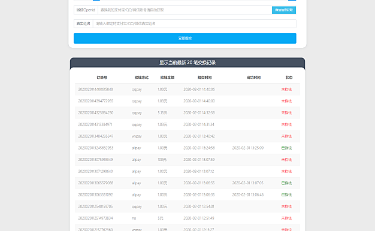Image resolution: width=375 pixels, height=231 pixels.
Task: Click red 未换钱 status in 12:51:49 row
Action: click(x=286, y=218)
